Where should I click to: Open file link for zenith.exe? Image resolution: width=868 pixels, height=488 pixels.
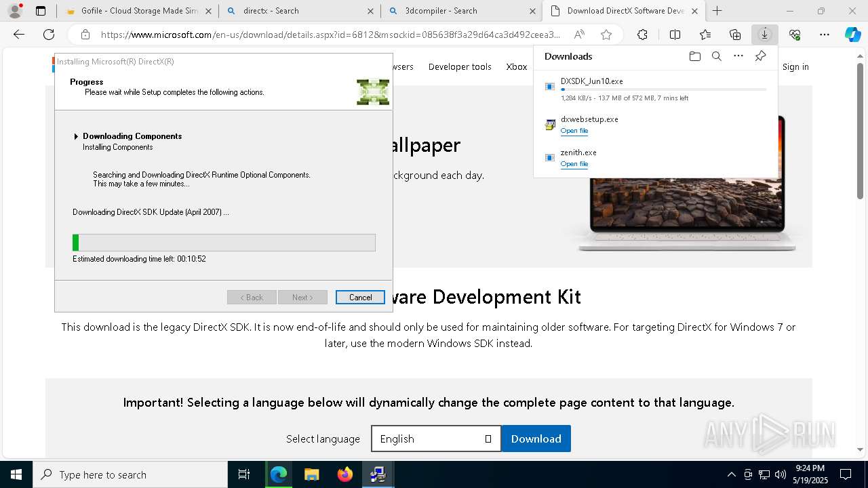[x=574, y=164]
